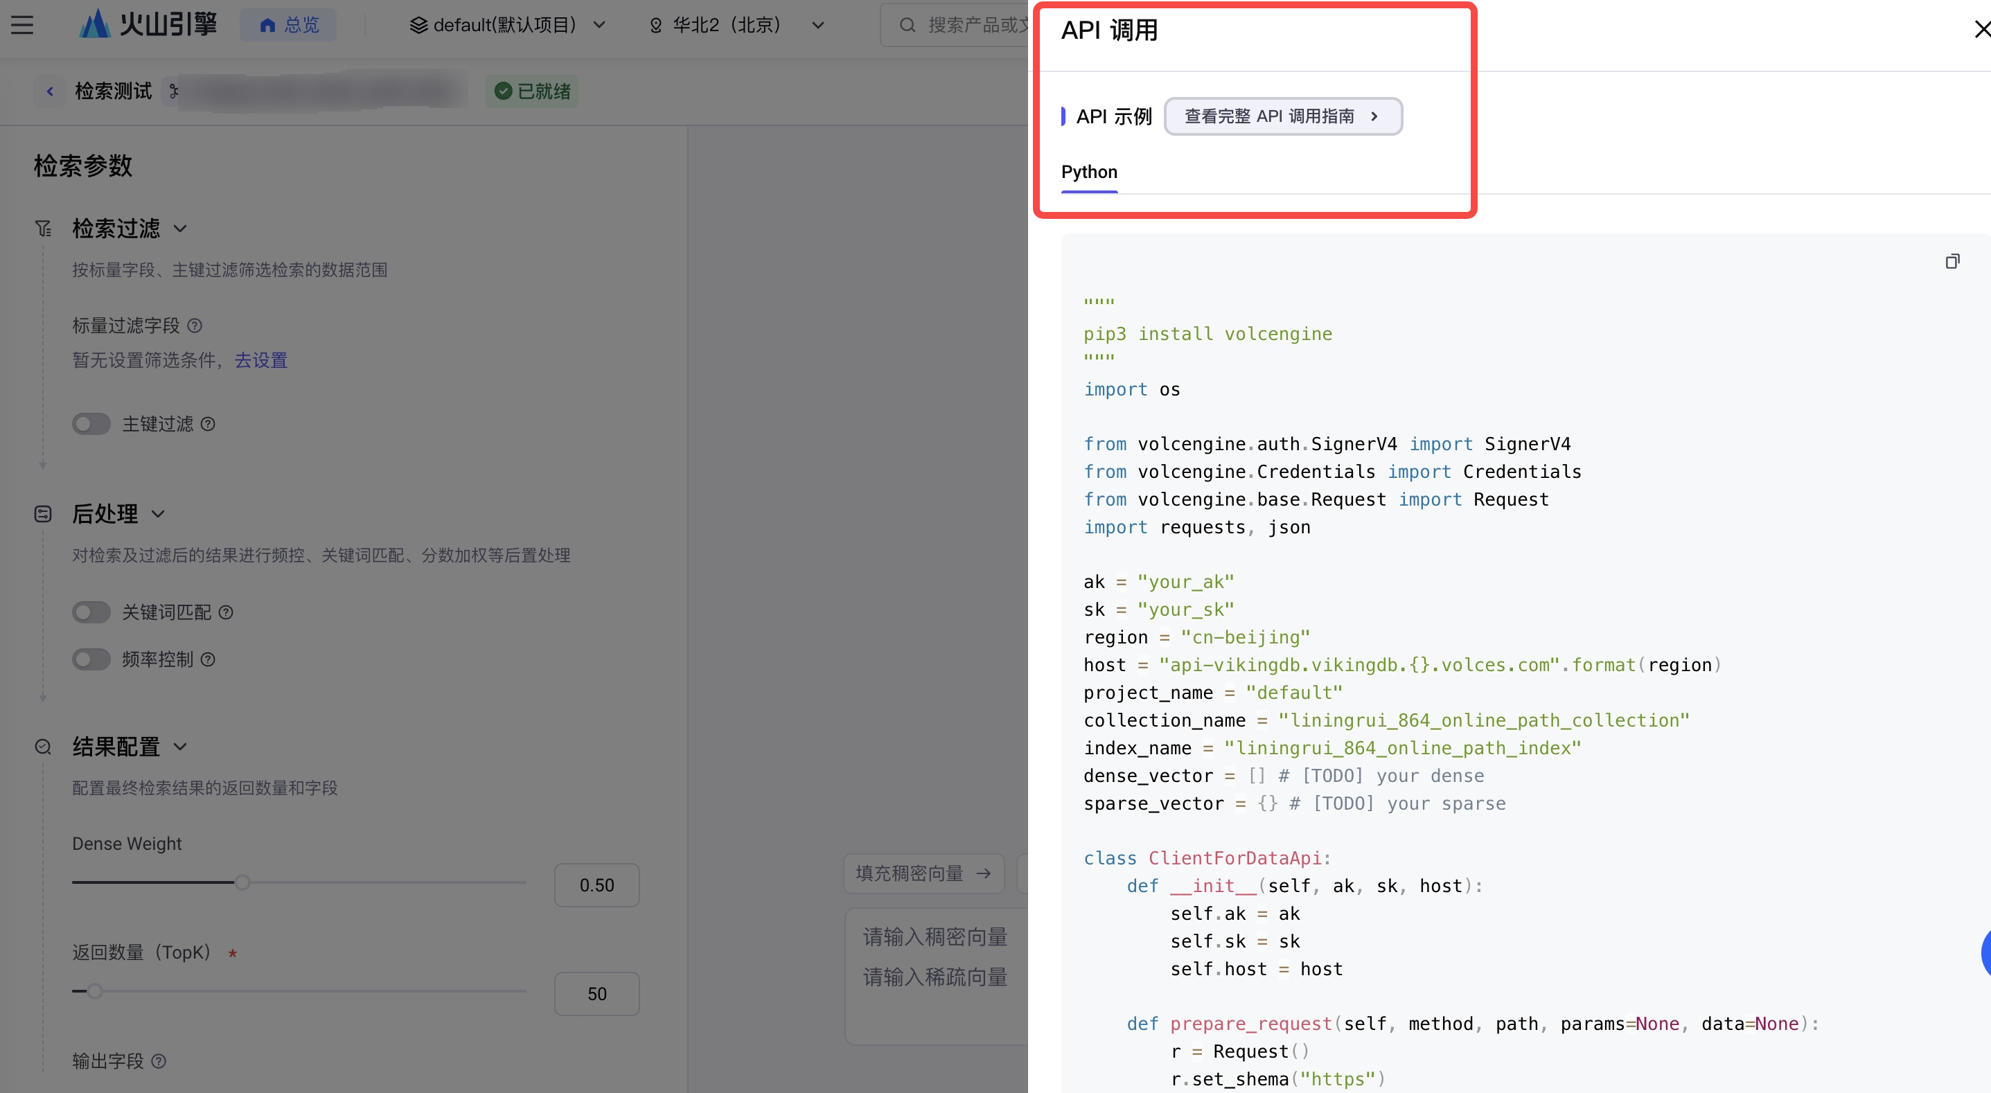Open the 查看完整 API 调用指南 link
Viewport: 1991px width, 1093px height.
pos(1282,116)
